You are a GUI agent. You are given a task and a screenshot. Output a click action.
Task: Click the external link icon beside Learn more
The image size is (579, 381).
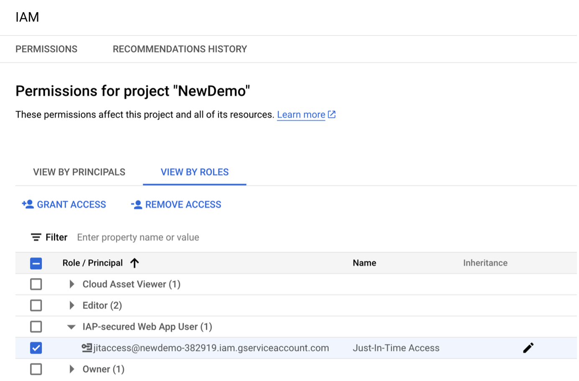click(332, 114)
